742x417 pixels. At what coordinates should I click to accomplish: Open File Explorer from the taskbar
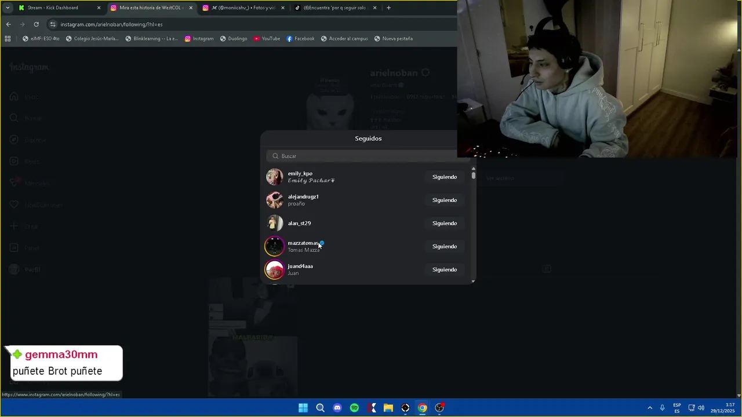tap(388, 408)
